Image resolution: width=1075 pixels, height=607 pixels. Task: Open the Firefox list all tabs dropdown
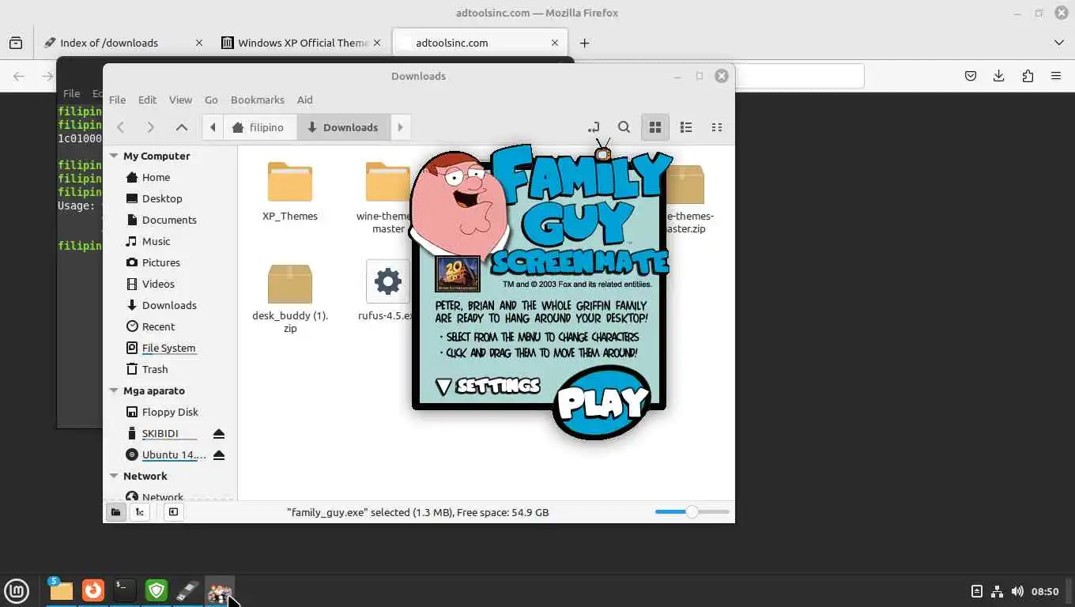pos(1059,43)
